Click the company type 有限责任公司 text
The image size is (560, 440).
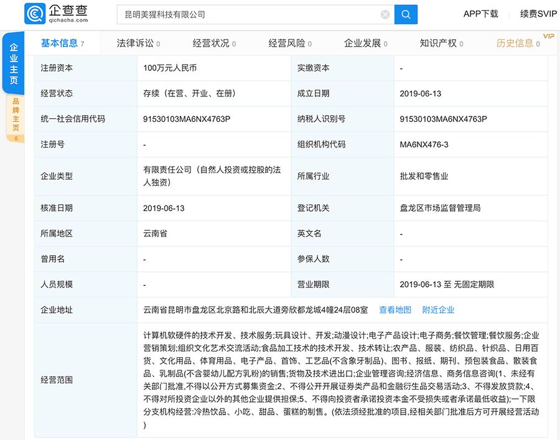[212, 176]
